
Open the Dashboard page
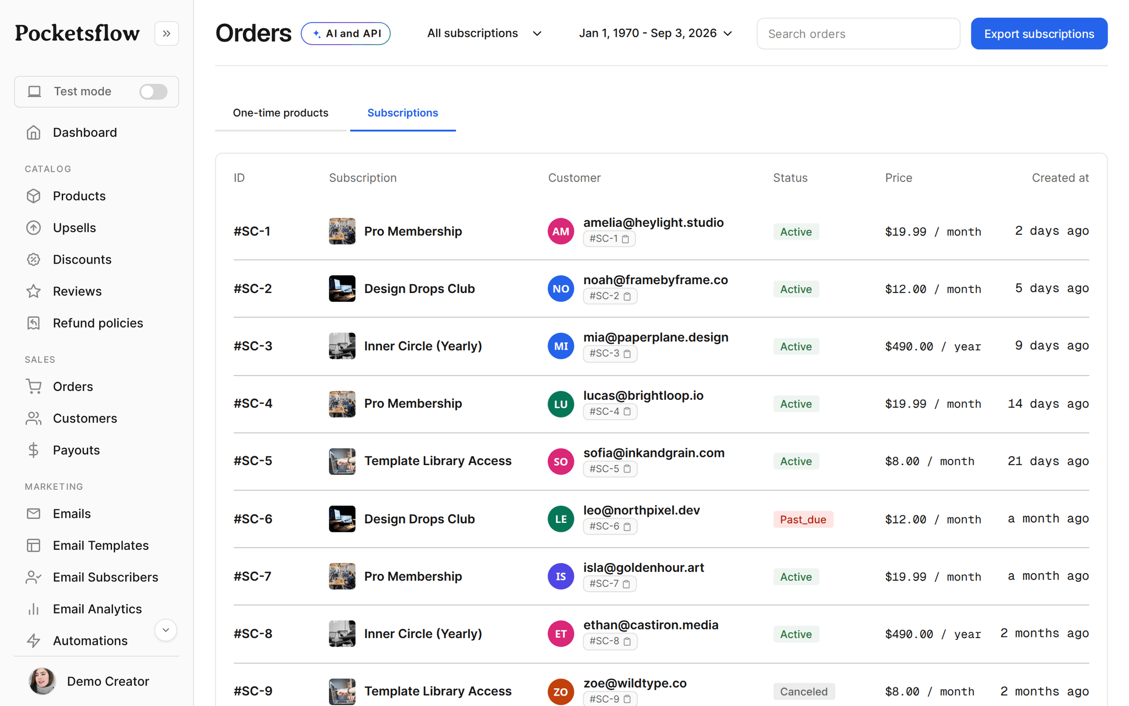(85, 132)
